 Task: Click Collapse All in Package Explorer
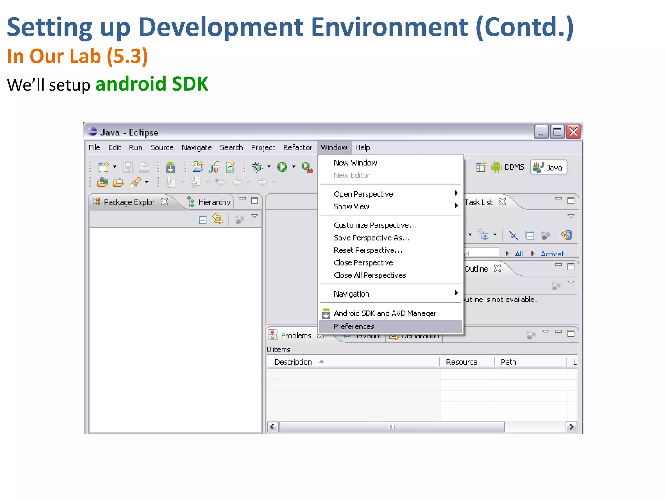click(202, 220)
